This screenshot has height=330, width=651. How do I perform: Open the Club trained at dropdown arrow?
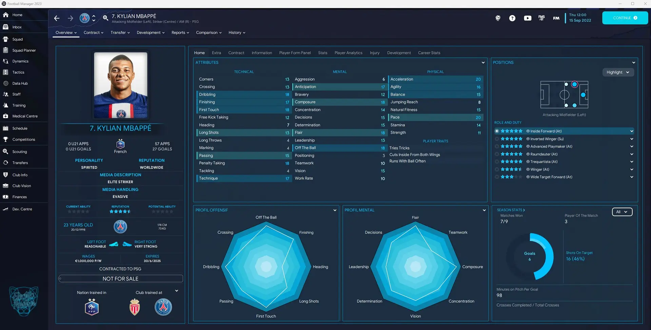point(176,291)
